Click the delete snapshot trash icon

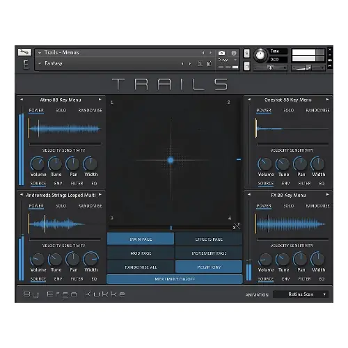pyautogui.click(x=209, y=63)
